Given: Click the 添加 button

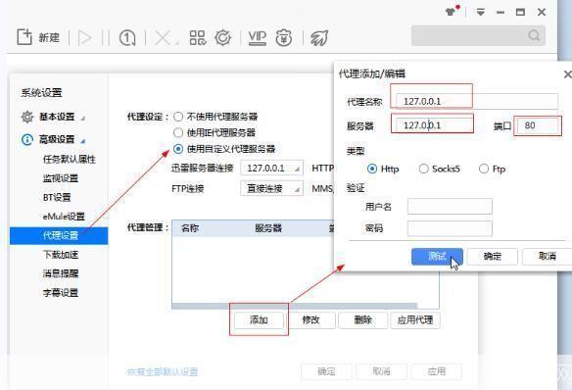Looking at the screenshot, I should [x=259, y=320].
